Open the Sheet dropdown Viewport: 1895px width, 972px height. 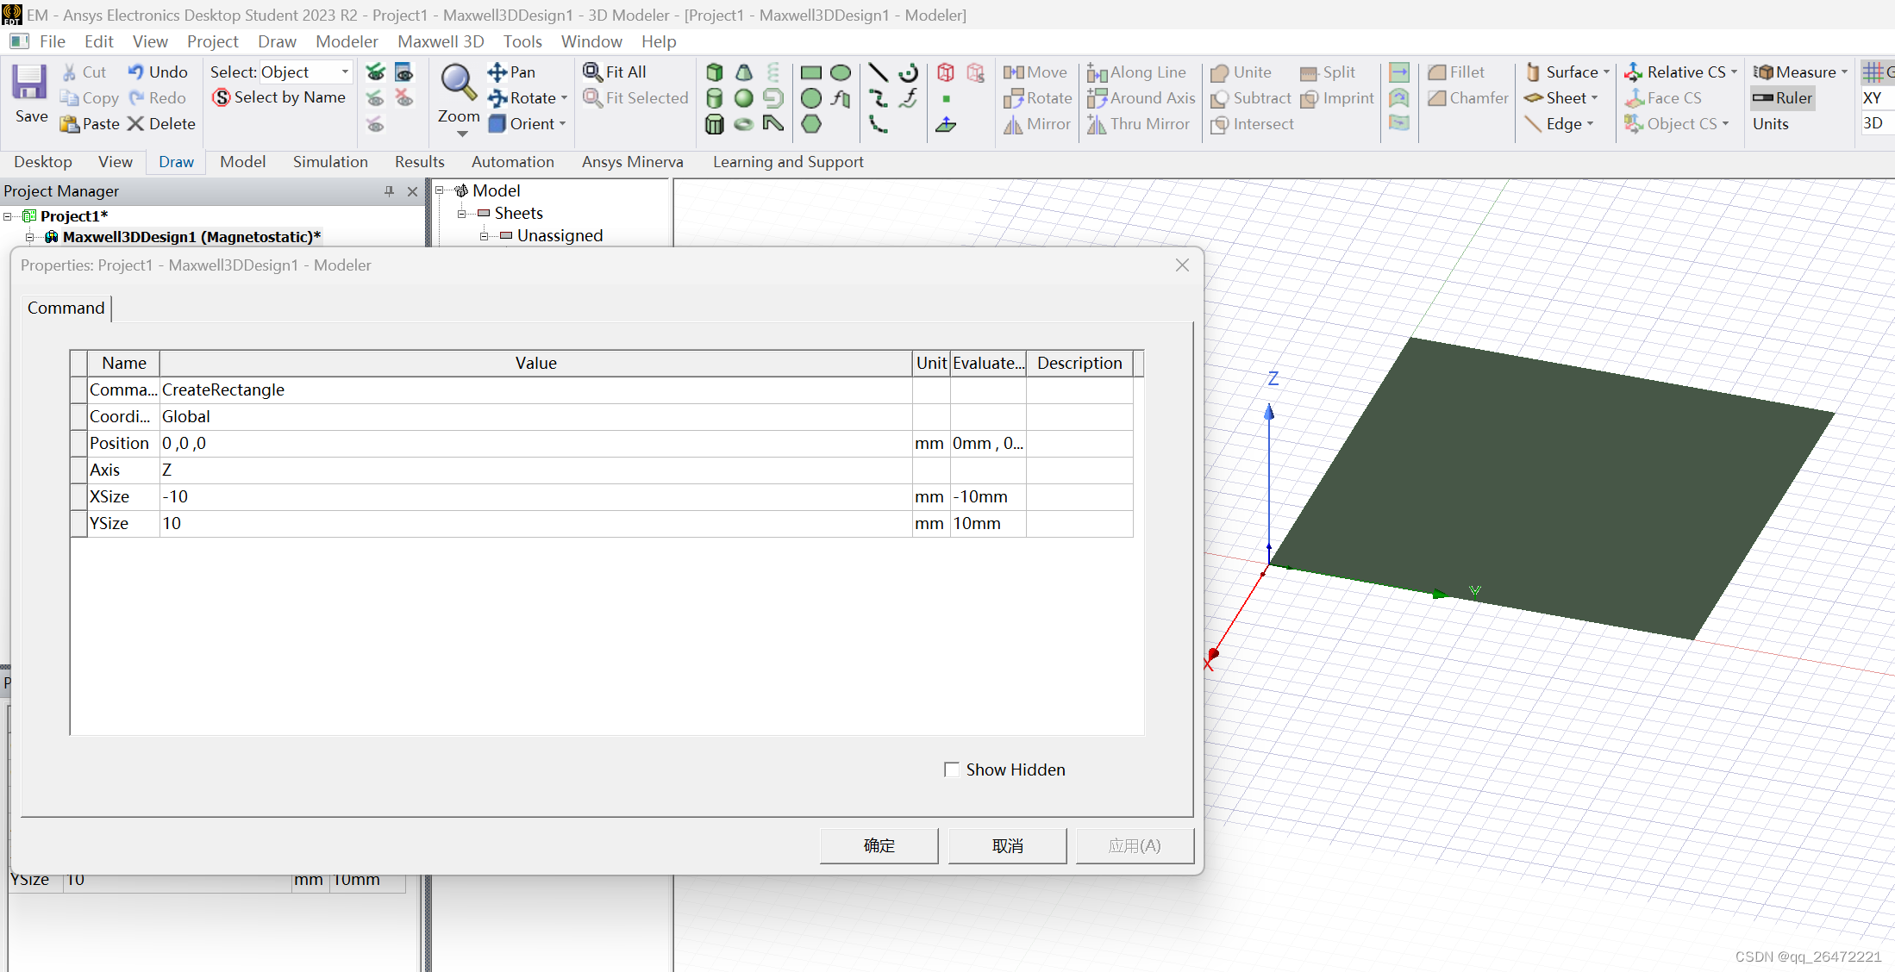click(x=1595, y=98)
